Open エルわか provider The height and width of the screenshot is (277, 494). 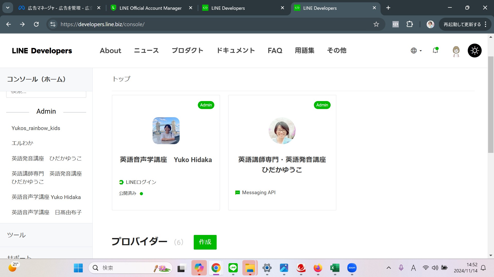click(x=22, y=143)
